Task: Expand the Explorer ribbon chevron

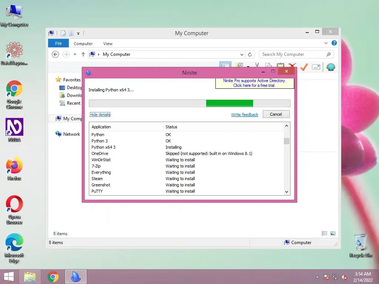Action: (326, 43)
